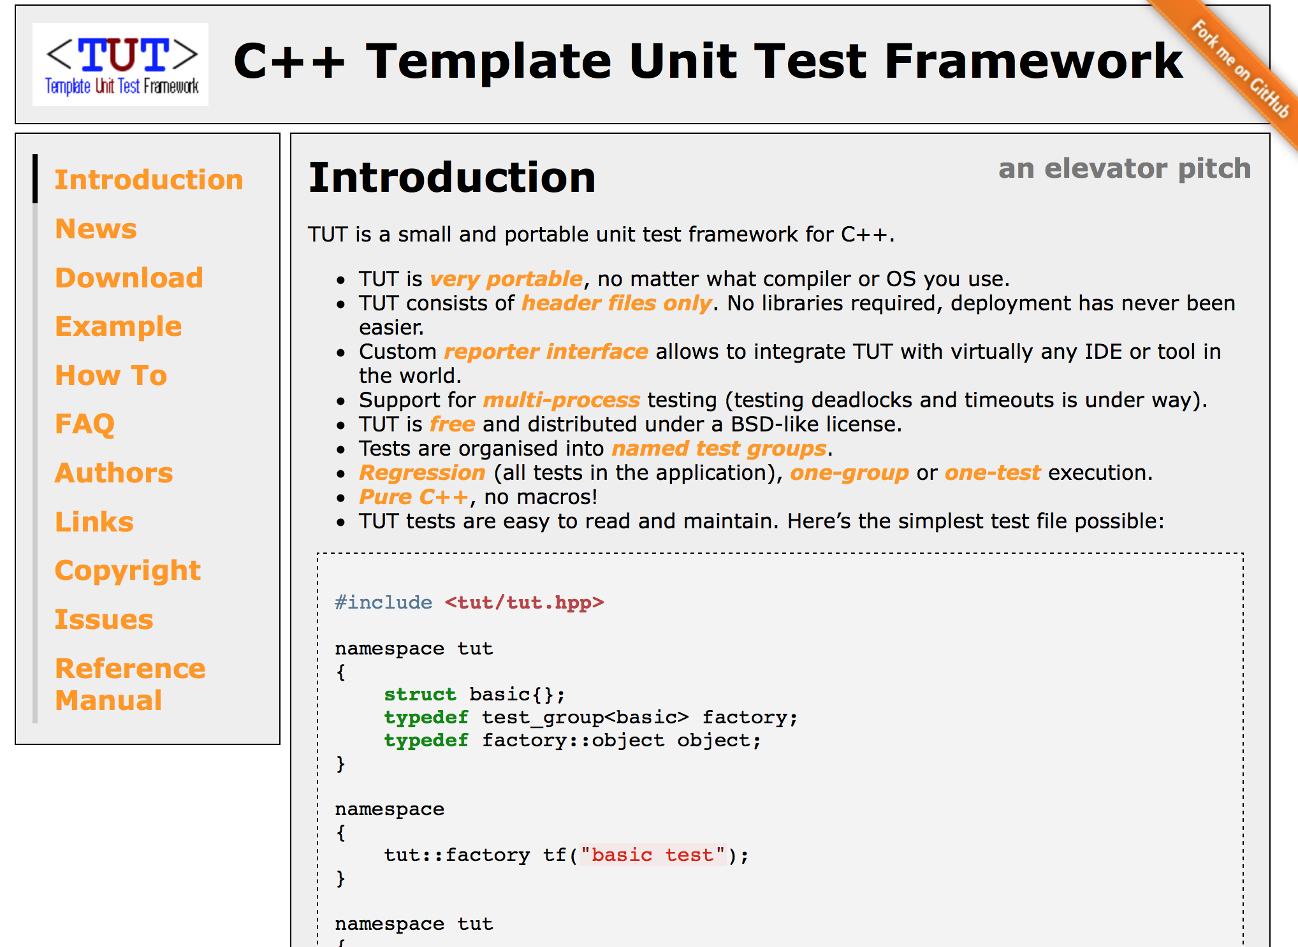Open the Links page

coord(94,522)
